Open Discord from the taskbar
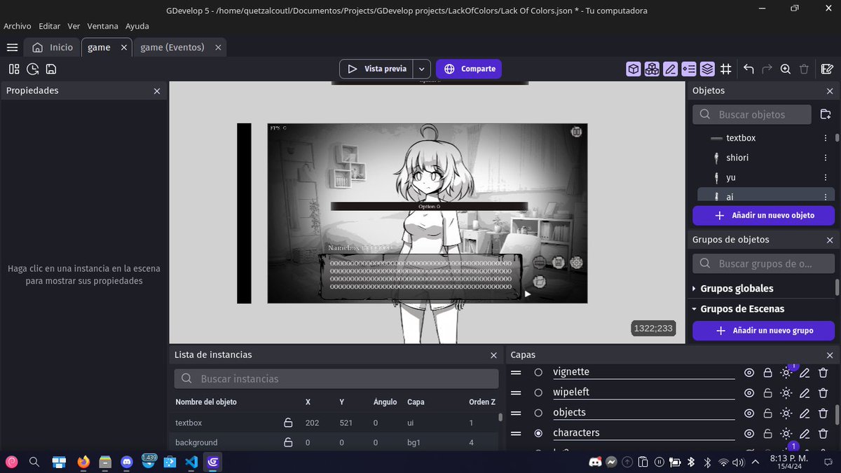841x473 pixels. (127, 462)
